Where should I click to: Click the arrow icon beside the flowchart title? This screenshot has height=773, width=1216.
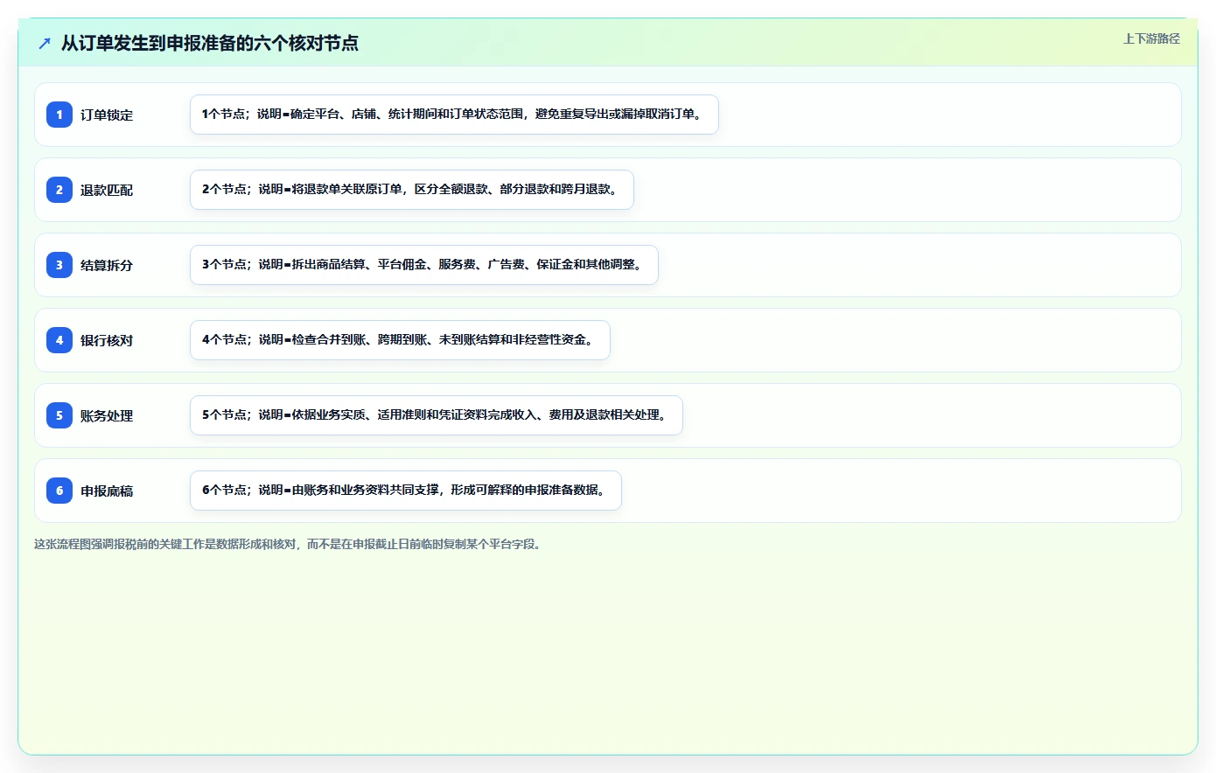tap(45, 43)
